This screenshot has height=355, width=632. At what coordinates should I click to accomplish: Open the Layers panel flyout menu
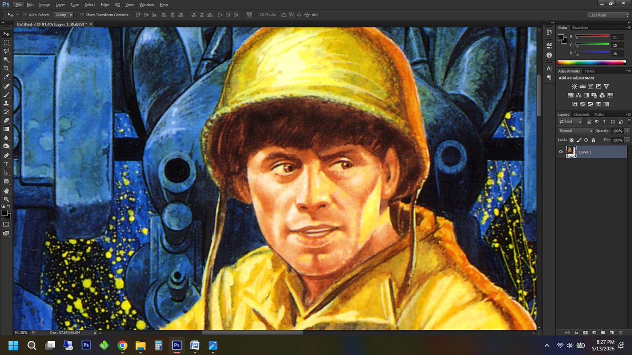tap(627, 114)
